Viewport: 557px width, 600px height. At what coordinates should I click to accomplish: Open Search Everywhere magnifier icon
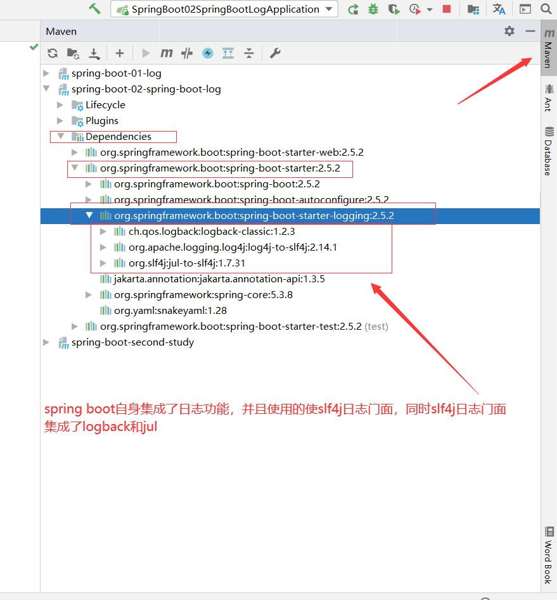tap(546, 9)
